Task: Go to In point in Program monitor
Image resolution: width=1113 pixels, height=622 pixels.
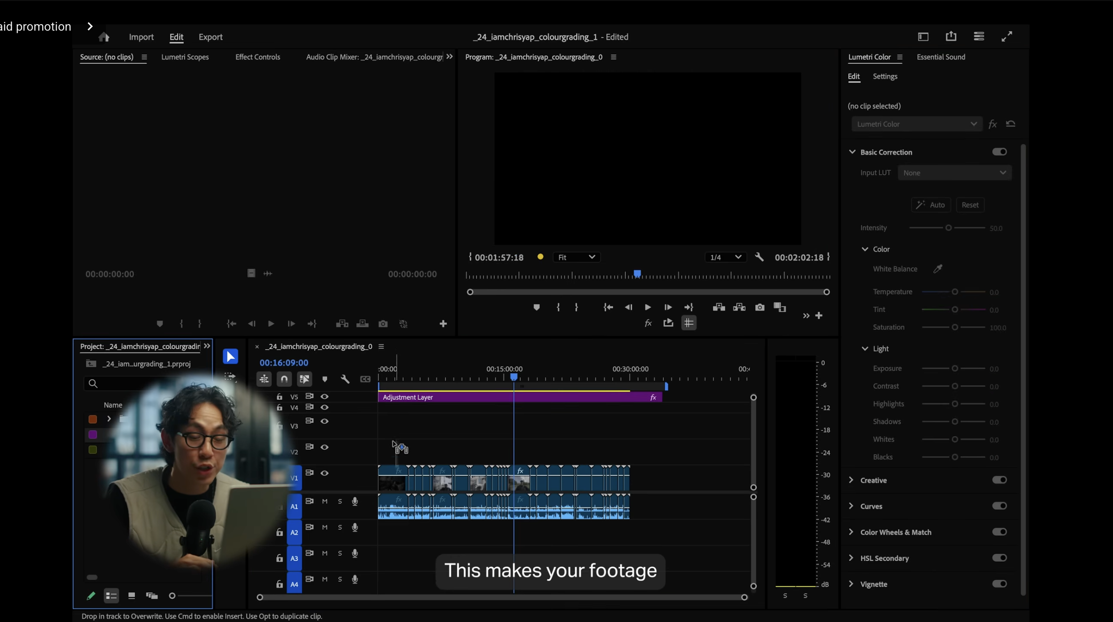Action: pos(608,307)
